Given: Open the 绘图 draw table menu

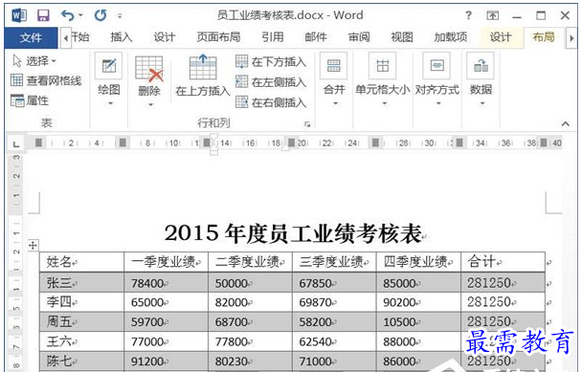Looking at the screenshot, I should 109,79.
